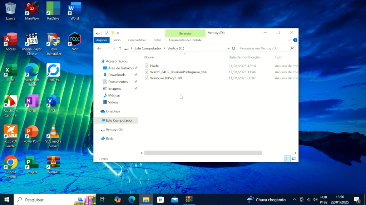The height and width of the screenshot is (205, 366).
Task: Click the New Folder icon in title bar
Action: pyautogui.click(x=112, y=33)
